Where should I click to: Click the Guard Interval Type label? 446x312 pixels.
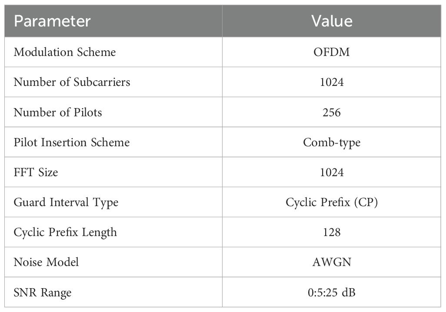click(x=66, y=202)
